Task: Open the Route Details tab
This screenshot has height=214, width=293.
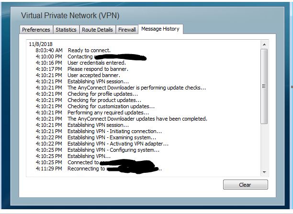Action: click(97, 30)
